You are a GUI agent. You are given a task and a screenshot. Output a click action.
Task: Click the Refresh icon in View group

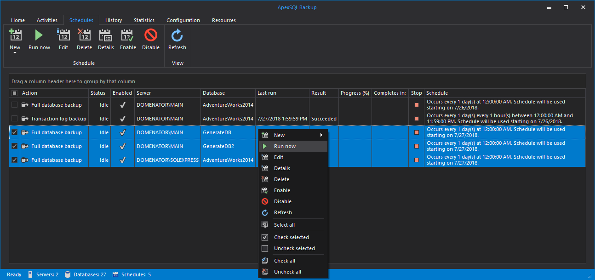(177, 36)
